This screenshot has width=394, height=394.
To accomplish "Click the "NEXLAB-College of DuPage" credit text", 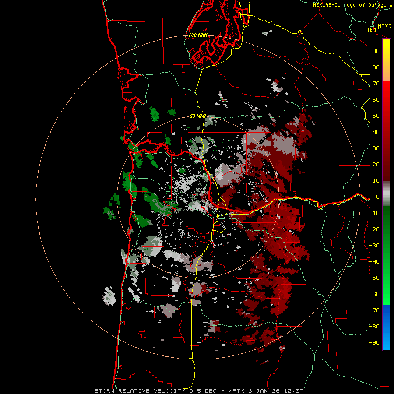I will tap(350, 5).
